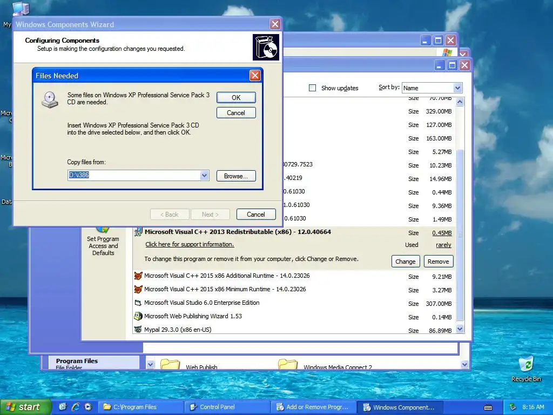Screen dimensions: 553x415
Task: Collapse the Program Files details panel chevron
Action: click(150, 365)
